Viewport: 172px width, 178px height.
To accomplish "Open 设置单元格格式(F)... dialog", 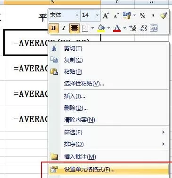I will coord(108,169).
